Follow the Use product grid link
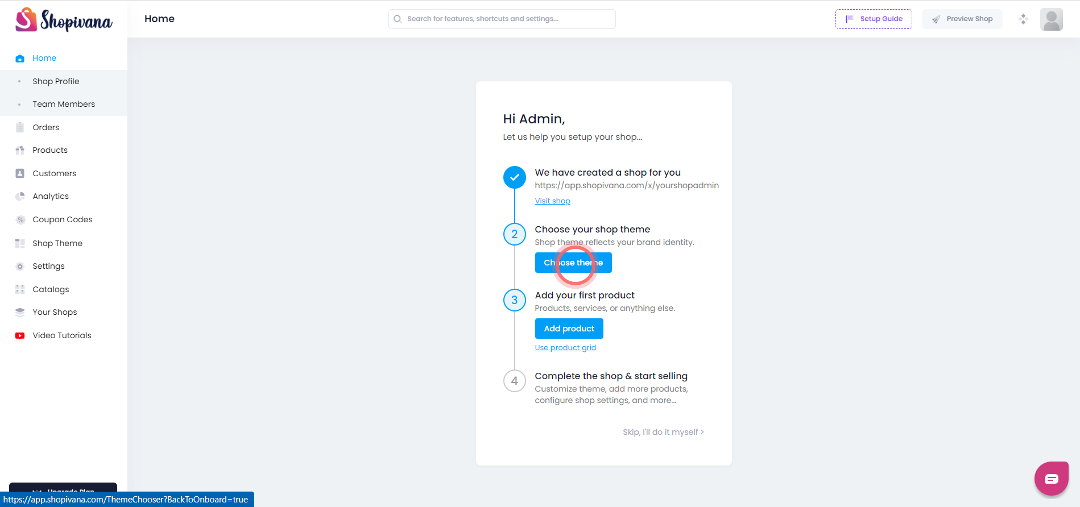Screen dimensions: 1080x507 click(x=566, y=347)
